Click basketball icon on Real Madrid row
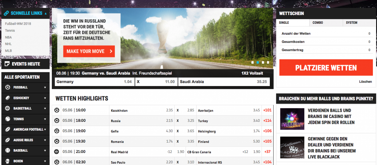The image size is (377, 165). click(x=57, y=152)
